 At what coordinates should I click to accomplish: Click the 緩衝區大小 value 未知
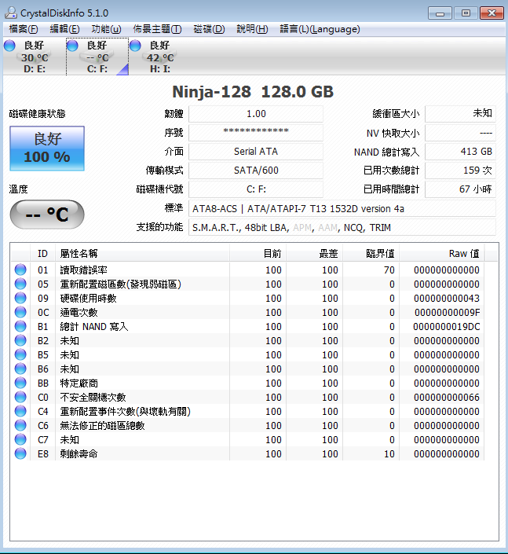460,114
